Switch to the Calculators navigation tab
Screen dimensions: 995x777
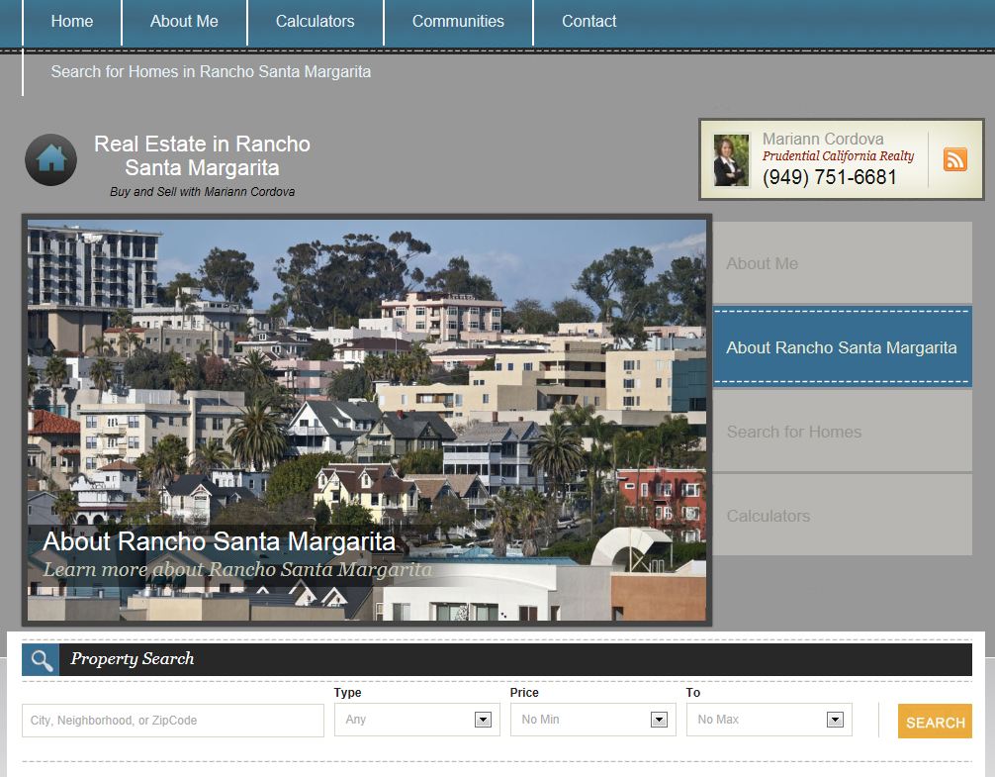315,21
